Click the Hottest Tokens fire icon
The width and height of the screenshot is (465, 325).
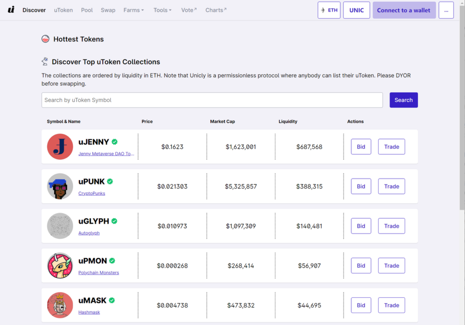[45, 39]
